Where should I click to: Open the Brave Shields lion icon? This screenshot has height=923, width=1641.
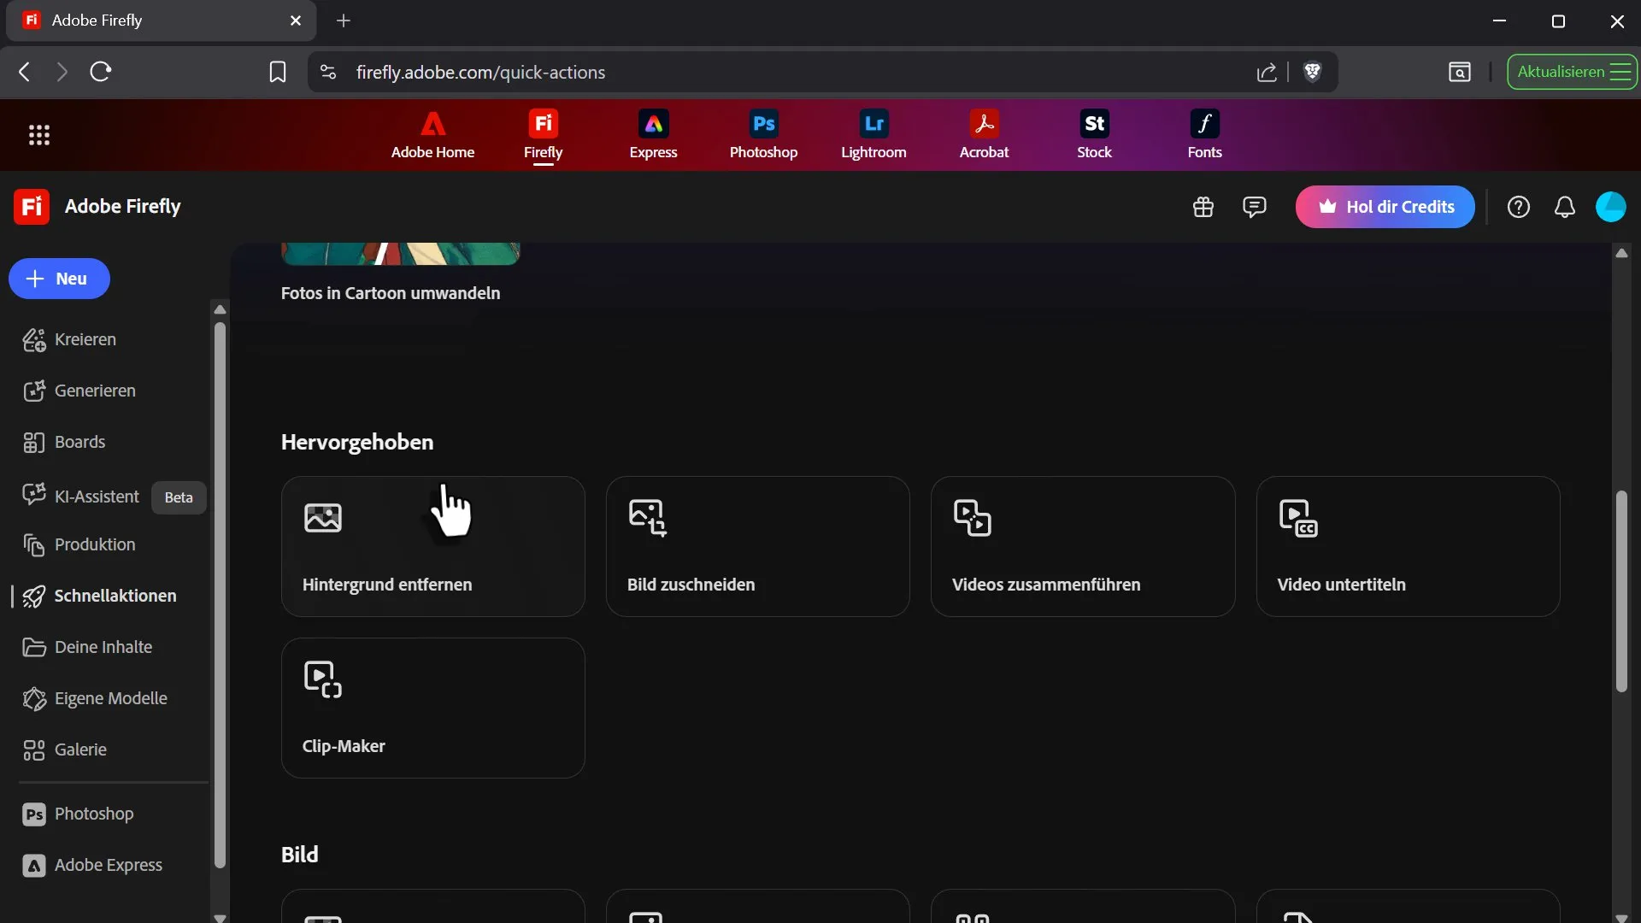(x=1313, y=72)
